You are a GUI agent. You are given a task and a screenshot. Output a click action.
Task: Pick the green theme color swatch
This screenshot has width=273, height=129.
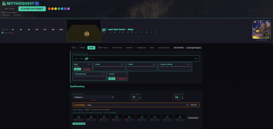[59, 9]
